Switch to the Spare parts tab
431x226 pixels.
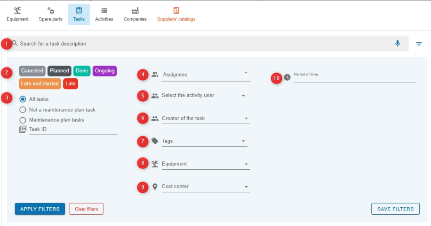(50, 14)
